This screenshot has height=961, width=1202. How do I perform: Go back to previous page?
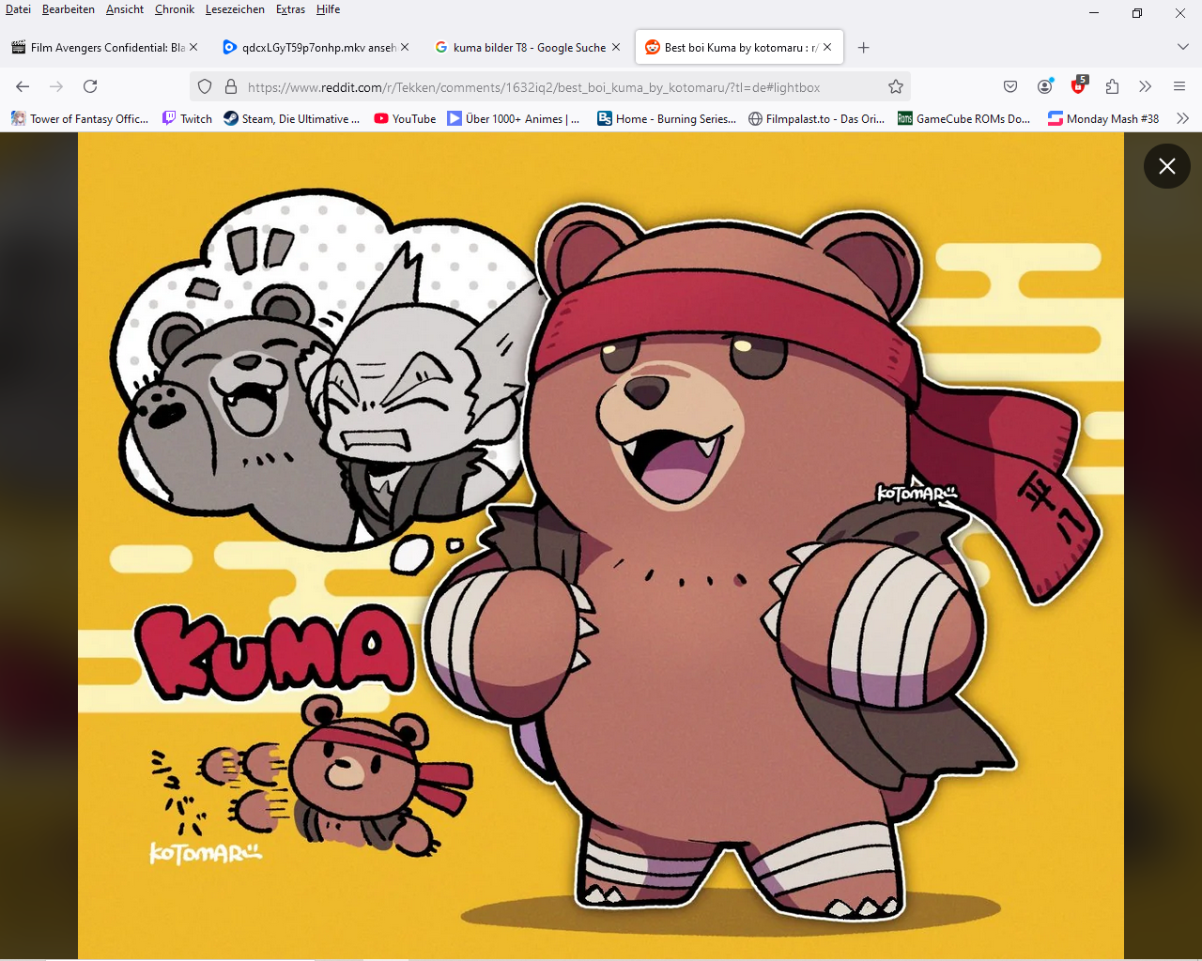click(x=23, y=86)
